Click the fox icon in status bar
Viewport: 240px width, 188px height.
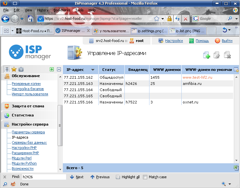13,184
